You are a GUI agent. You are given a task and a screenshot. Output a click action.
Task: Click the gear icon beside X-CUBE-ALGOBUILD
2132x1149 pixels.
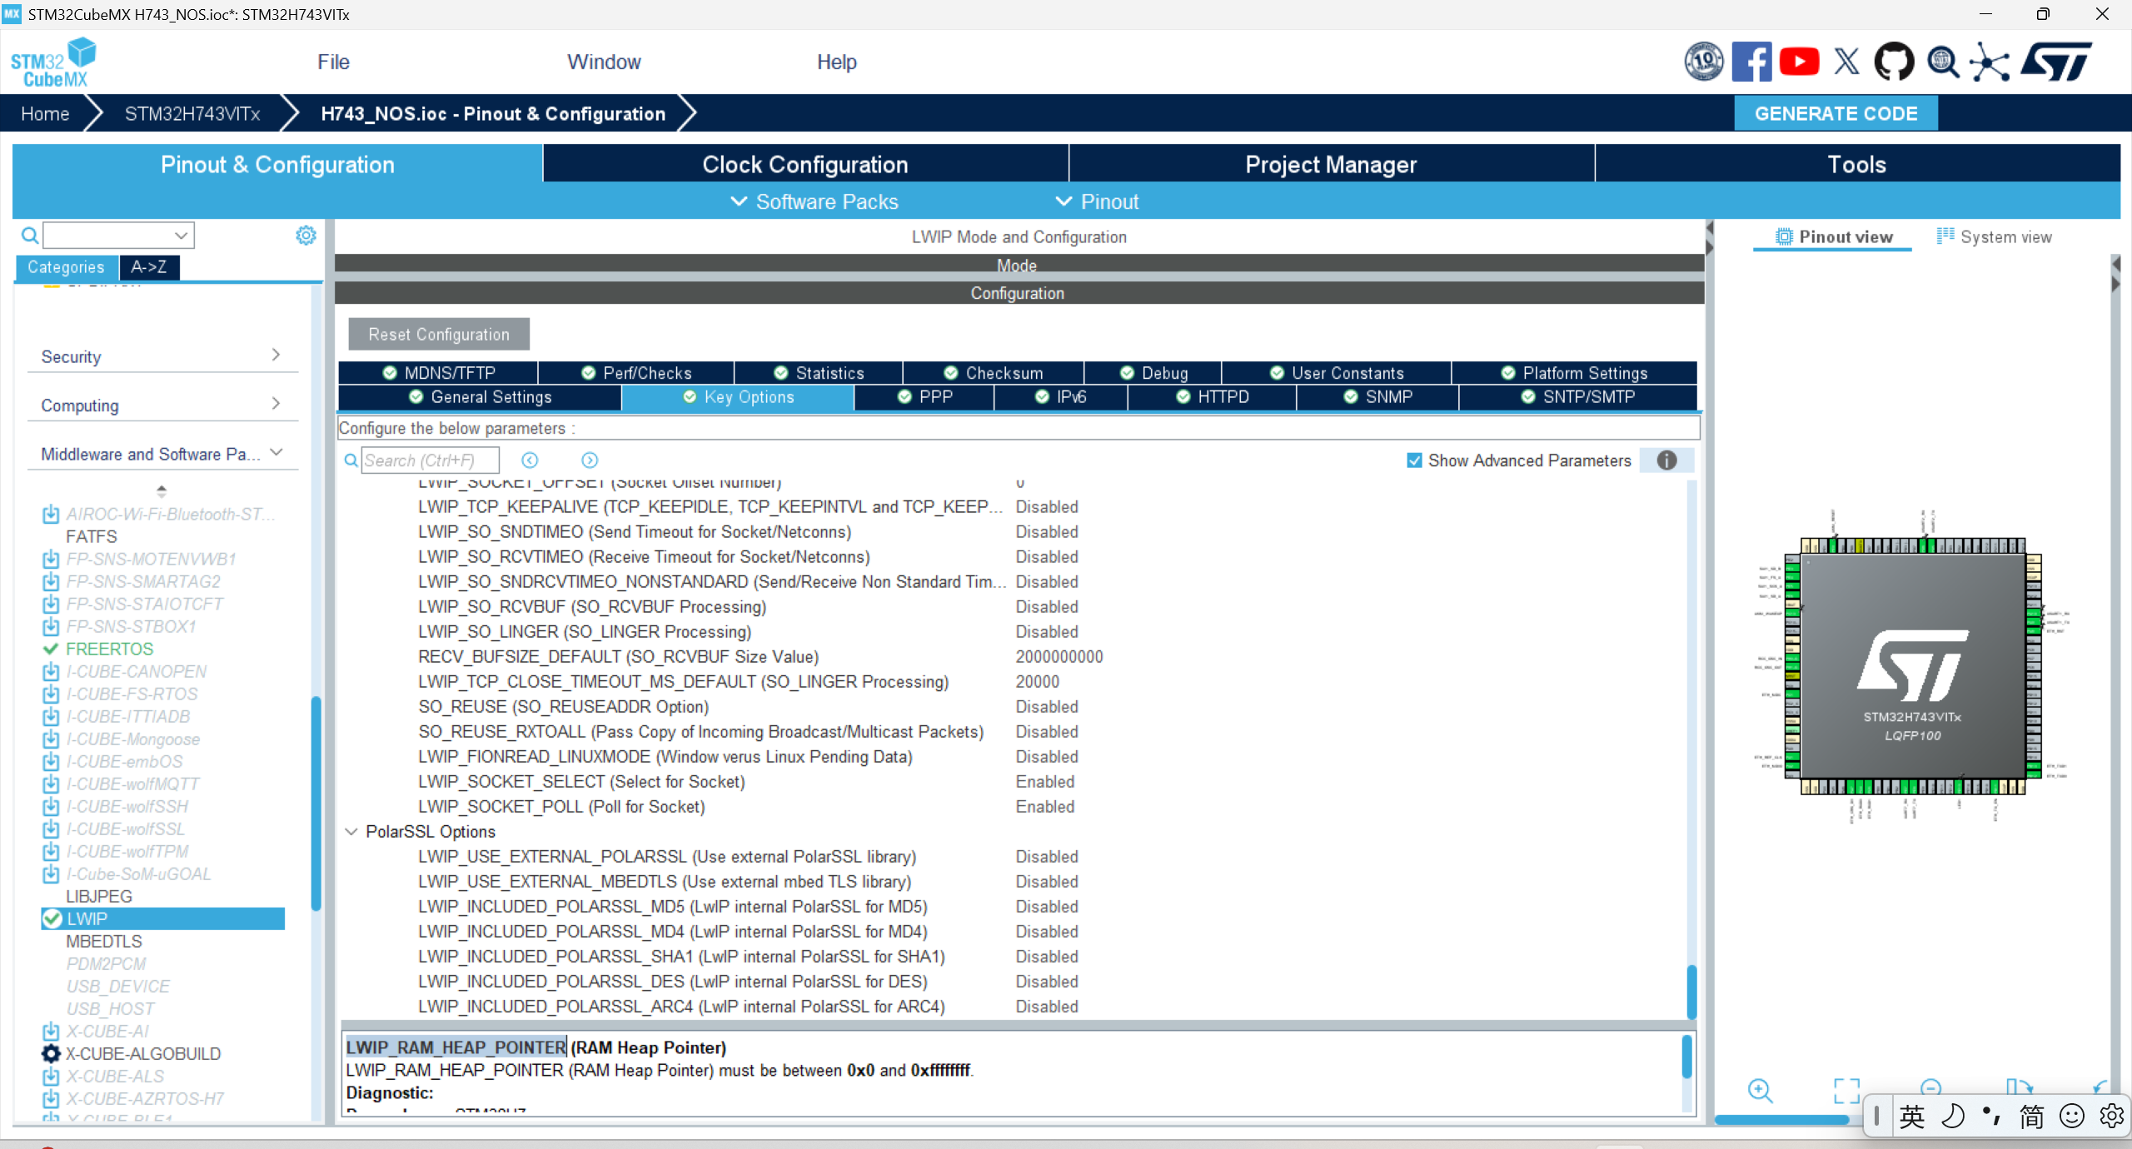(51, 1053)
